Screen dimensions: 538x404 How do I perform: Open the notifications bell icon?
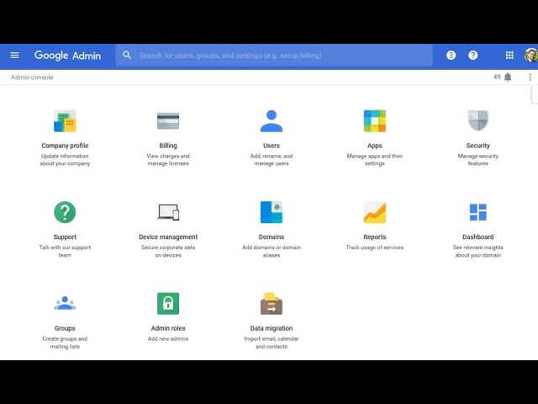[x=508, y=77]
